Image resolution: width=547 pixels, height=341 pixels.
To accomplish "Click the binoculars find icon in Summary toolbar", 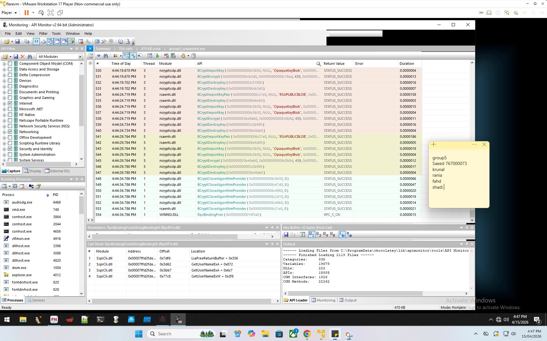I will click(106, 56).
